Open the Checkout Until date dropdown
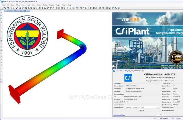Image resolution: width=183 pixels, height=120 pixels. [x=158, y=107]
